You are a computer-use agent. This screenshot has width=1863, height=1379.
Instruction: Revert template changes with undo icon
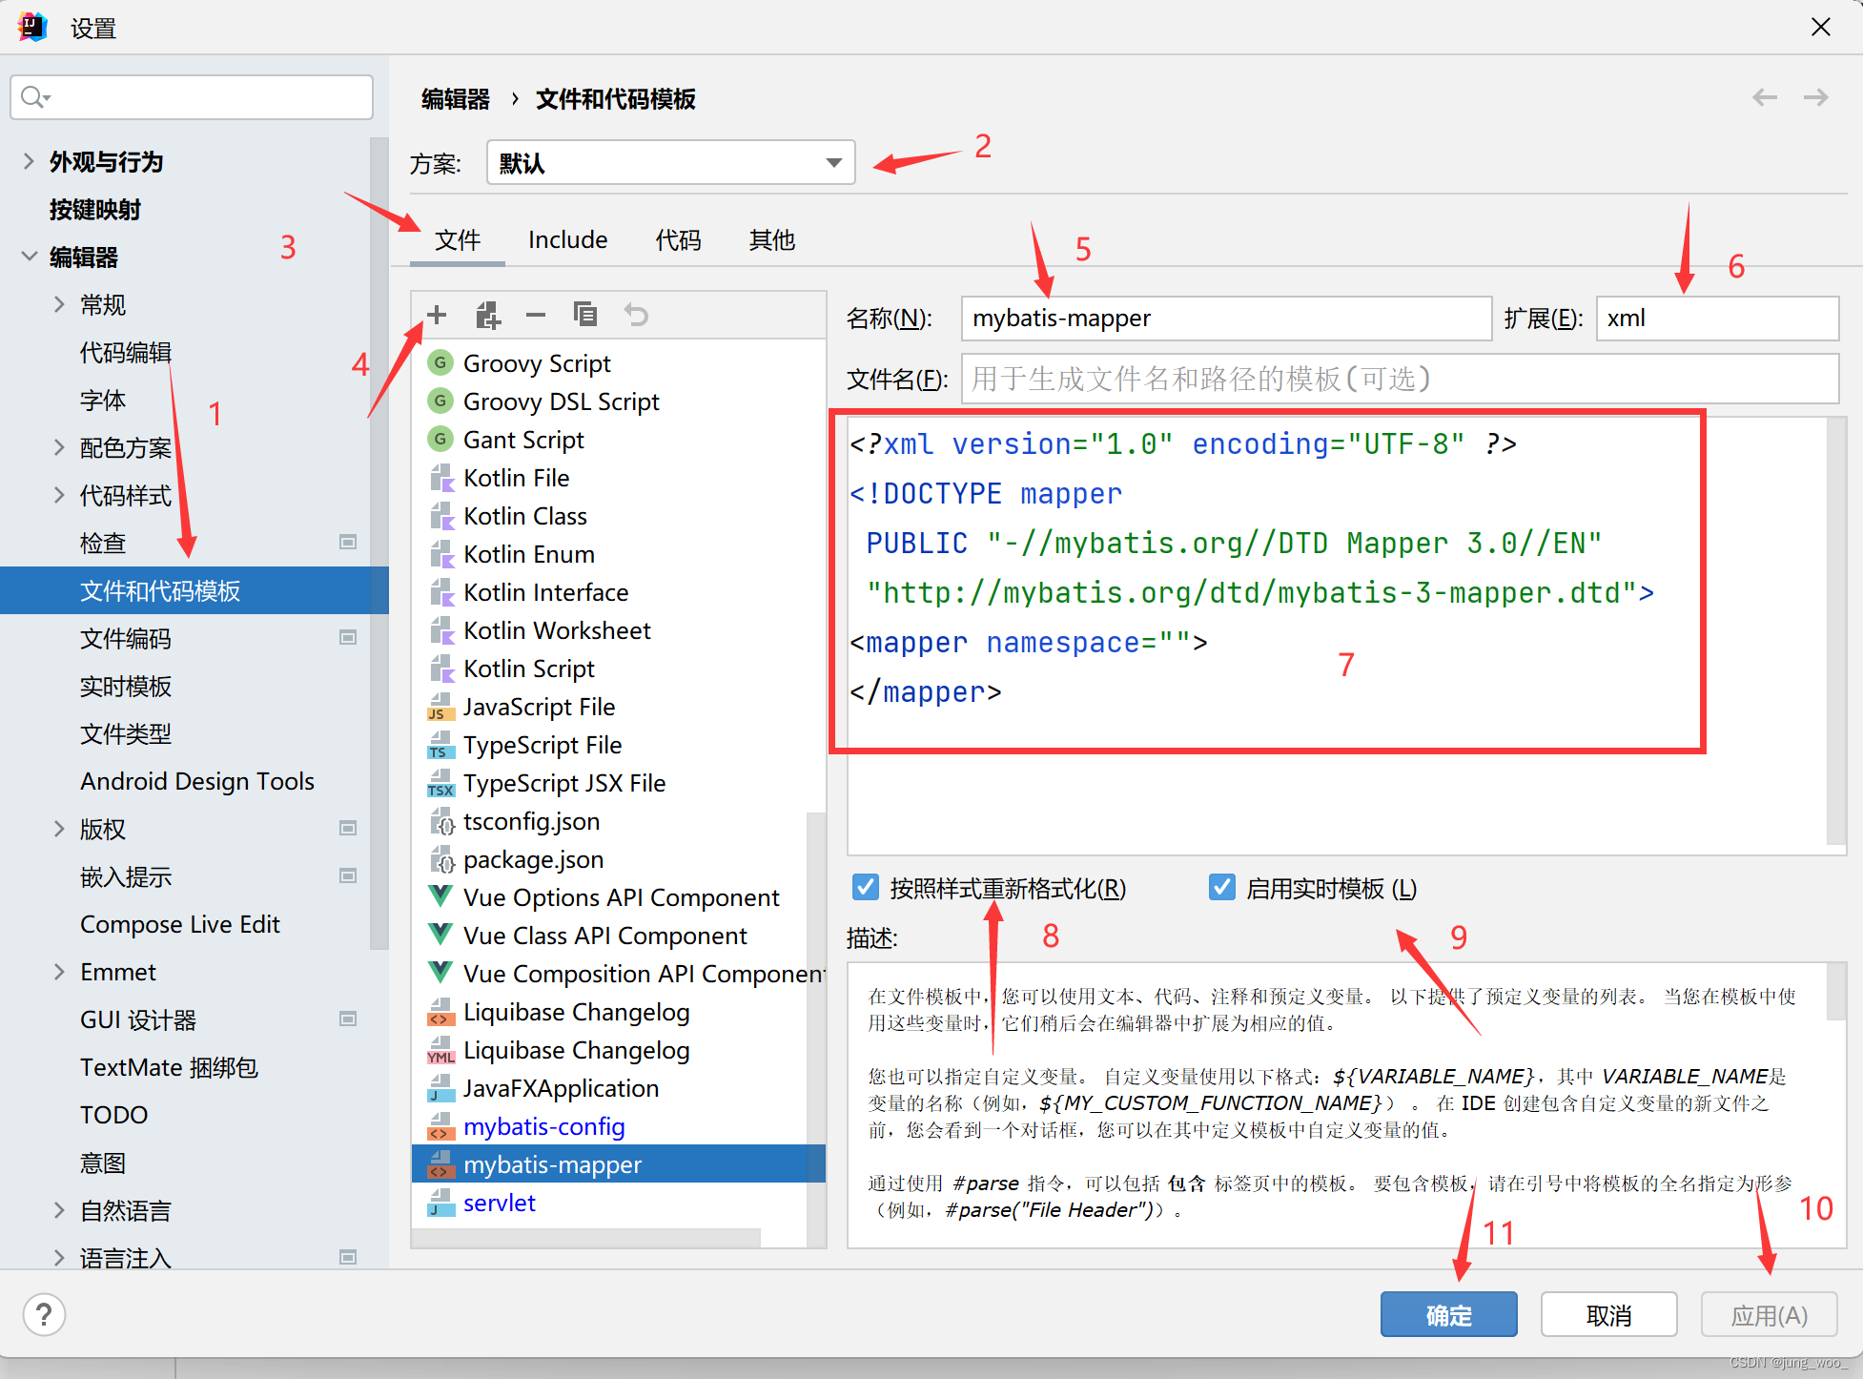635,315
